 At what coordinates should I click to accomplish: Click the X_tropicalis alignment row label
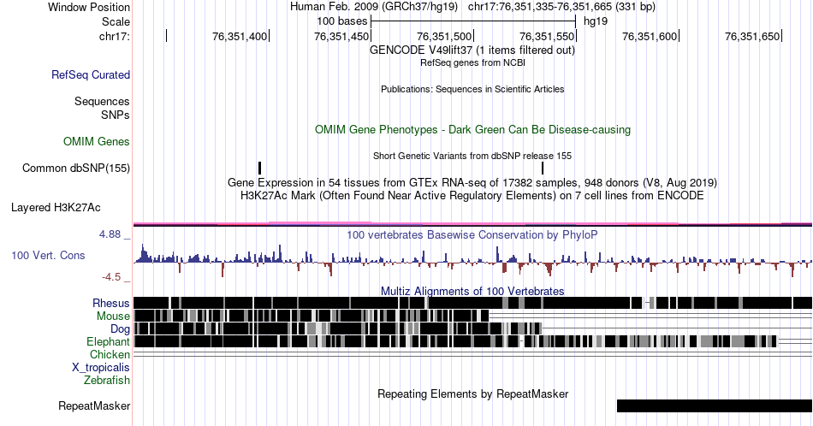coord(101,368)
